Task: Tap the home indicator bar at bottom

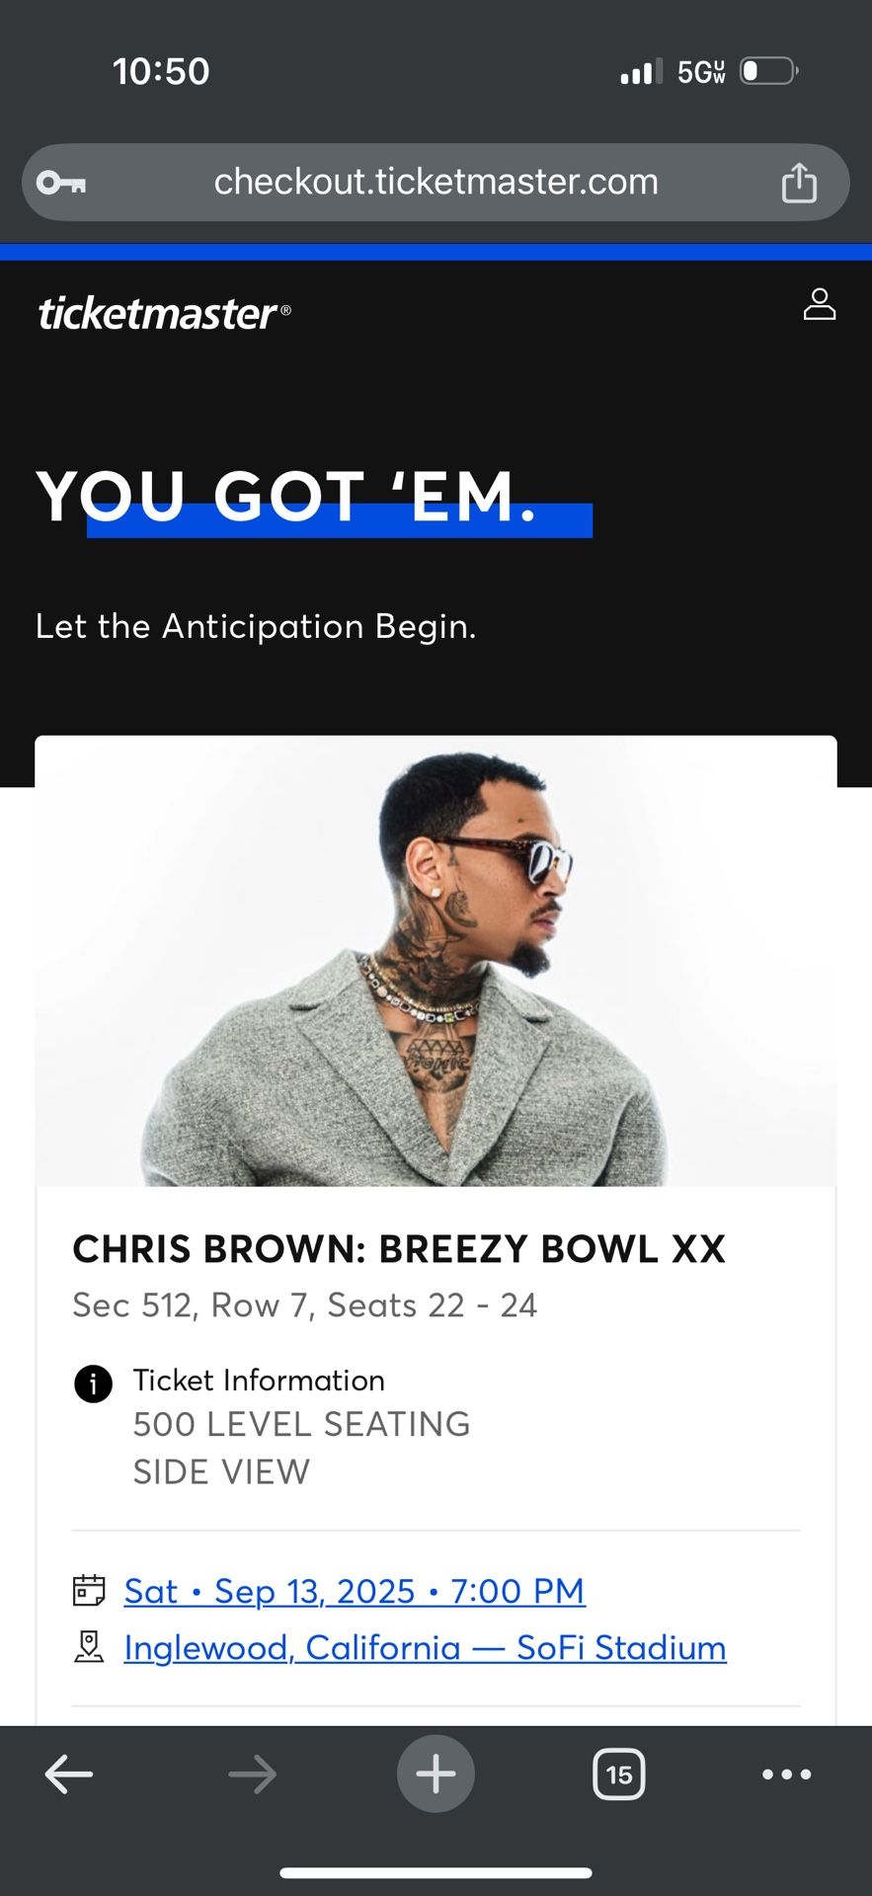Action: [x=436, y=1872]
